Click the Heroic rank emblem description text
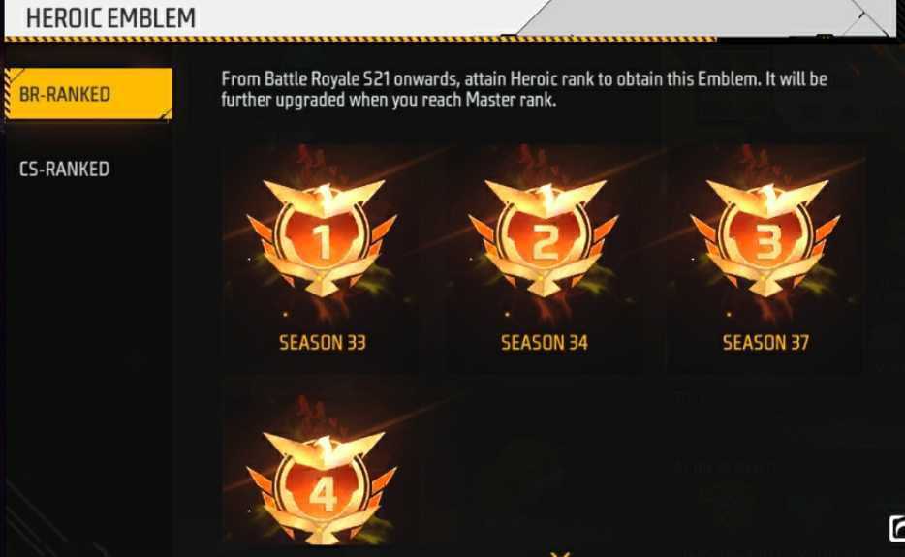 click(x=524, y=89)
